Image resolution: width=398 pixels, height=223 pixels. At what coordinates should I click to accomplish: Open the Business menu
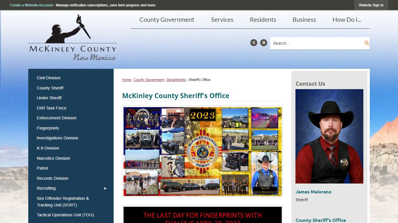(x=304, y=20)
